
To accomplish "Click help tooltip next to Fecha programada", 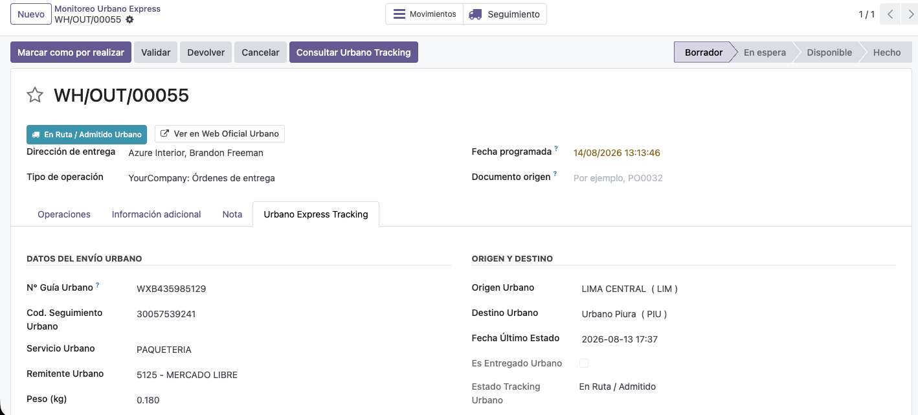I will point(556,149).
